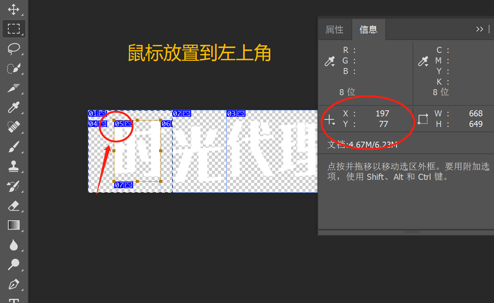Open the RGB eyedropper readout dropdown

[x=330, y=62]
